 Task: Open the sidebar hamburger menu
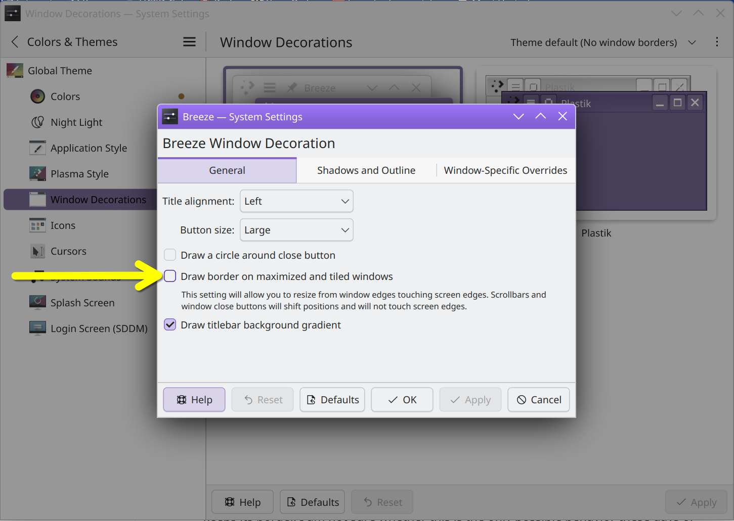[189, 42]
